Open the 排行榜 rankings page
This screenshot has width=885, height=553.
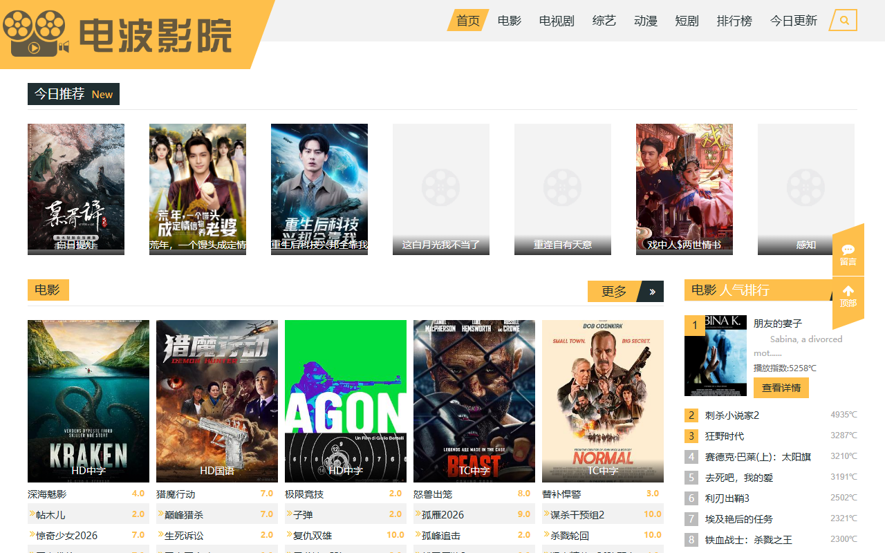click(x=734, y=21)
